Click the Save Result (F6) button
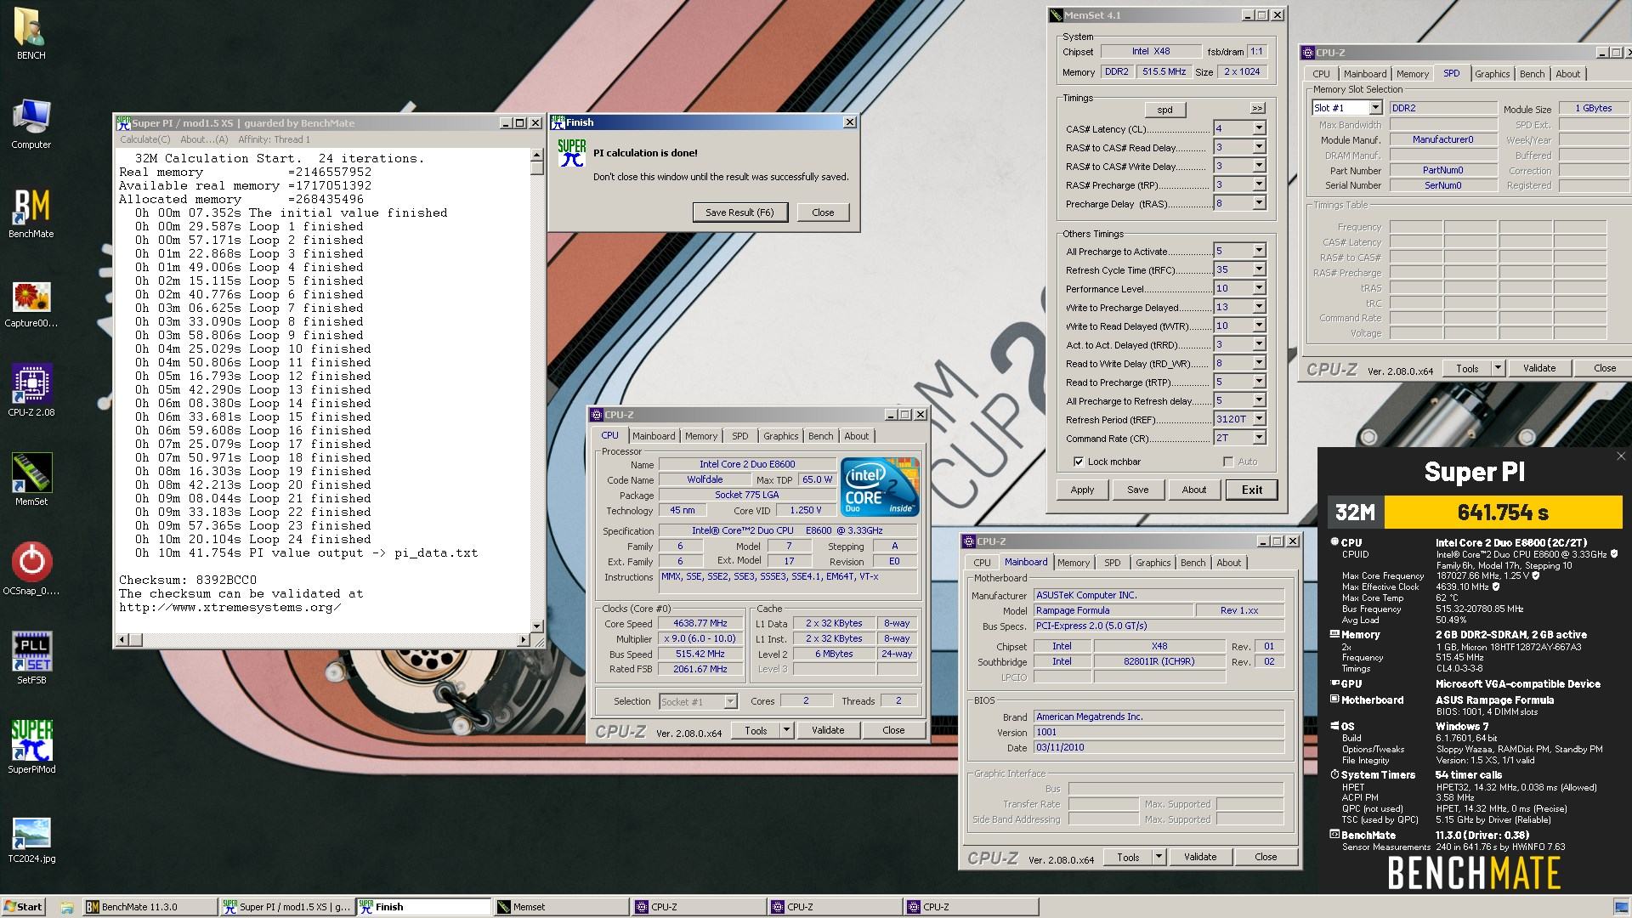Image resolution: width=1632 pixels, height=918 pixels. 739,212
